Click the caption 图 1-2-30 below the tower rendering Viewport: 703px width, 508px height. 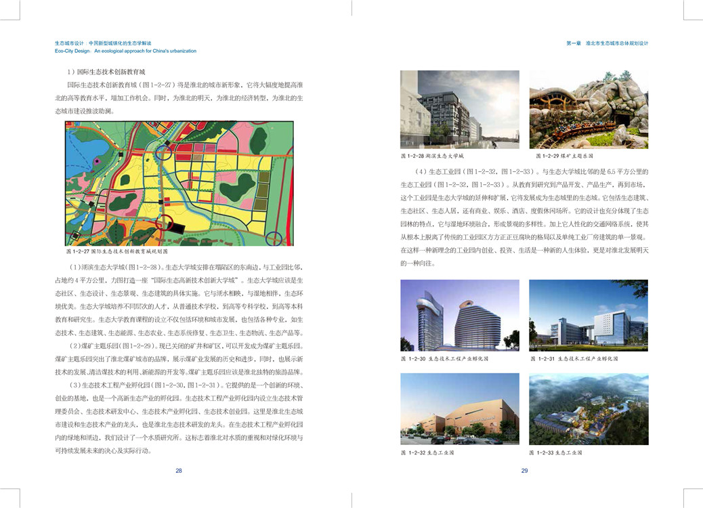coord(444,358)
